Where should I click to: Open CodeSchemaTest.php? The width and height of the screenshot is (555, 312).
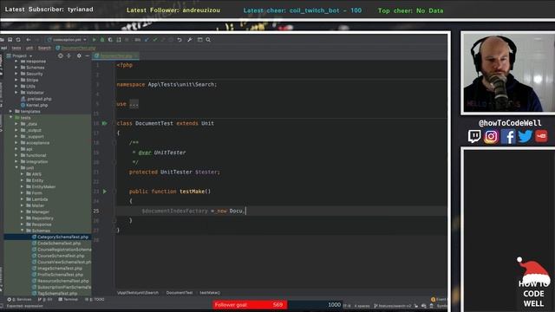pos(56,243)
